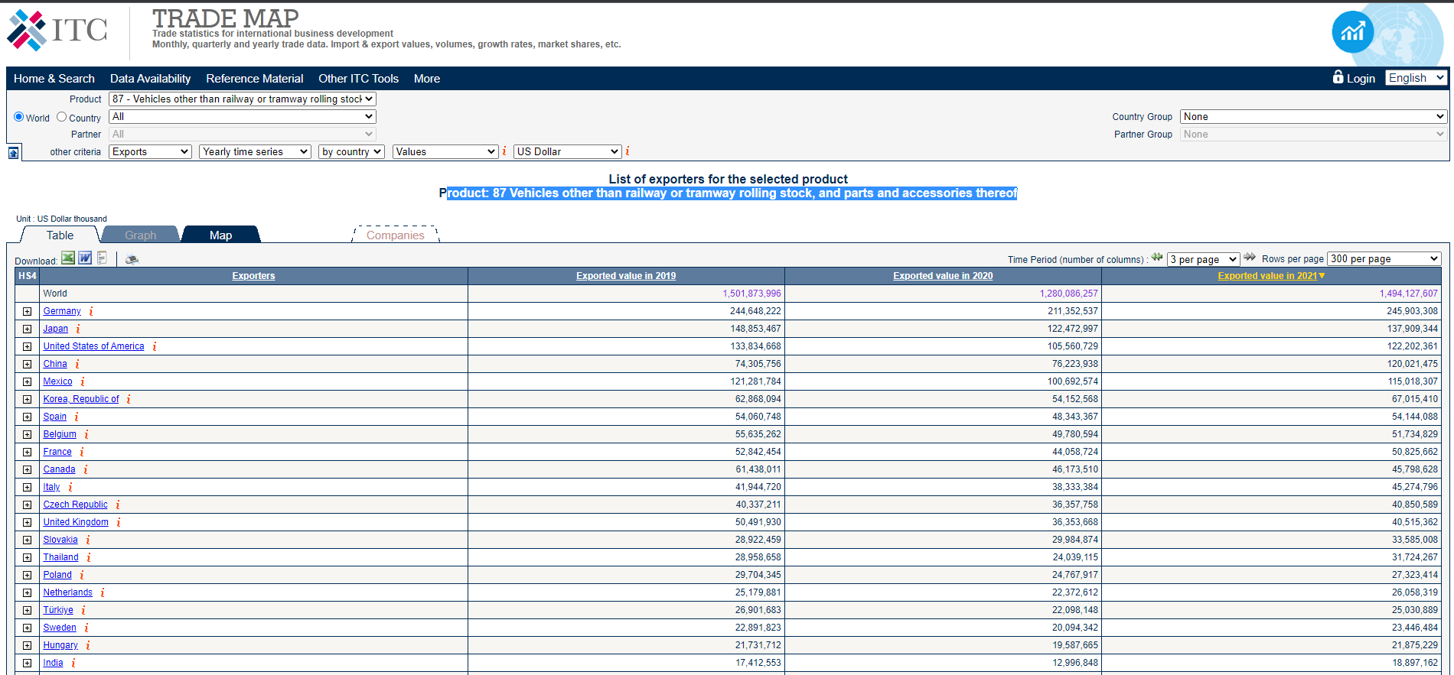Open the Sweden country link
Screen dimensions: 1454x675
[60, 628]
